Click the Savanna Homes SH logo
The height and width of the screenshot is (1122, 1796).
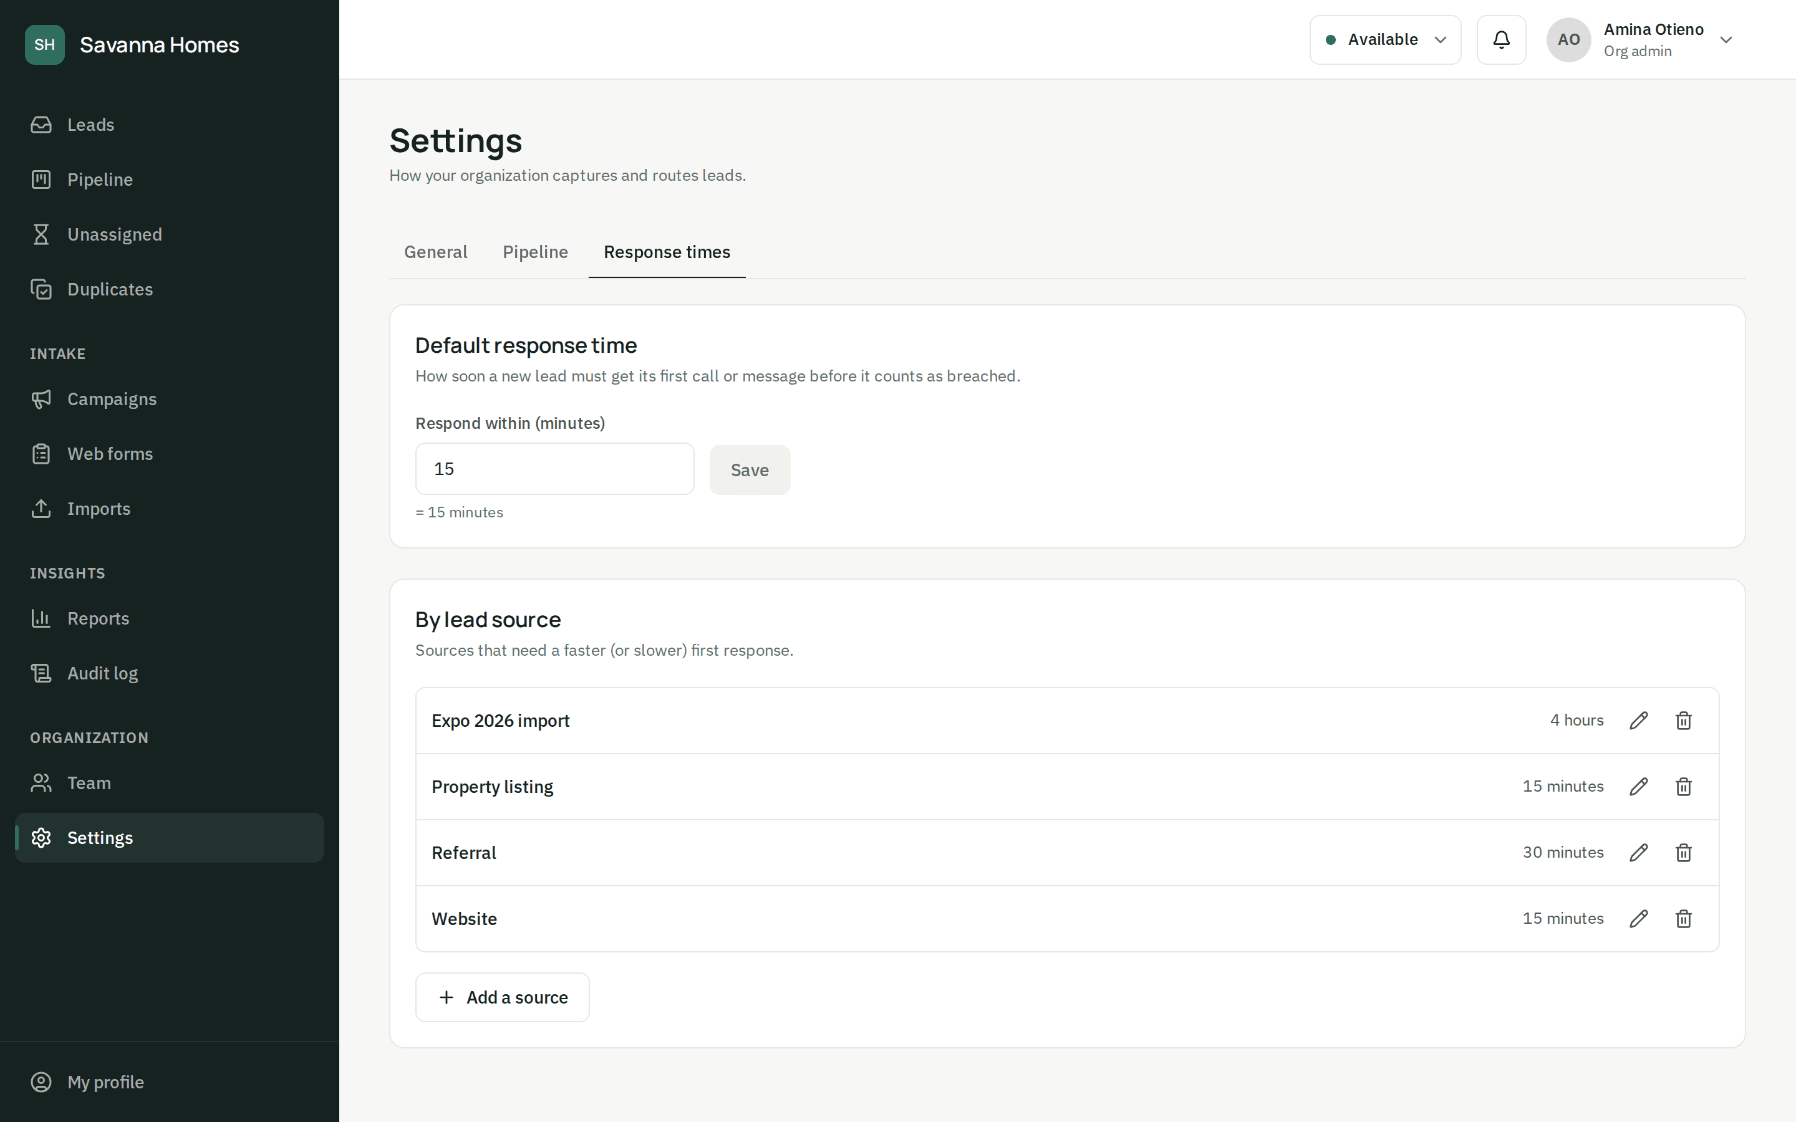44,44
